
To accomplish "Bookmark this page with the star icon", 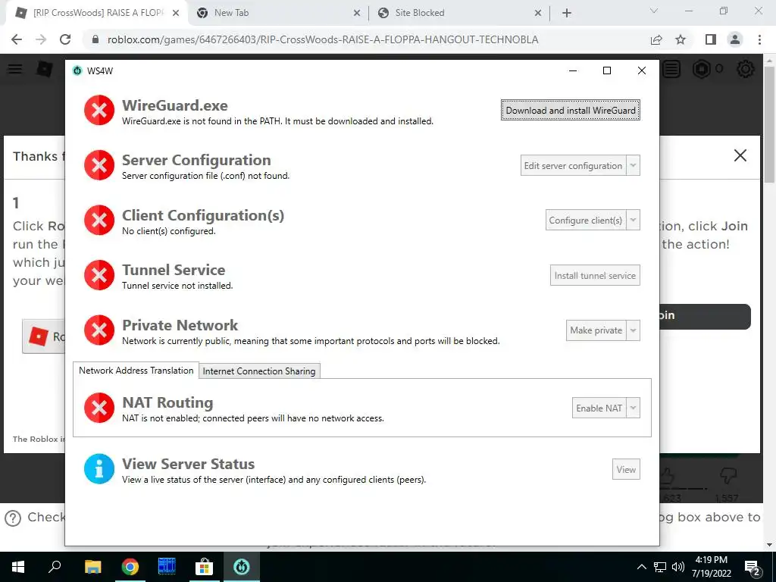I will 681,39.
